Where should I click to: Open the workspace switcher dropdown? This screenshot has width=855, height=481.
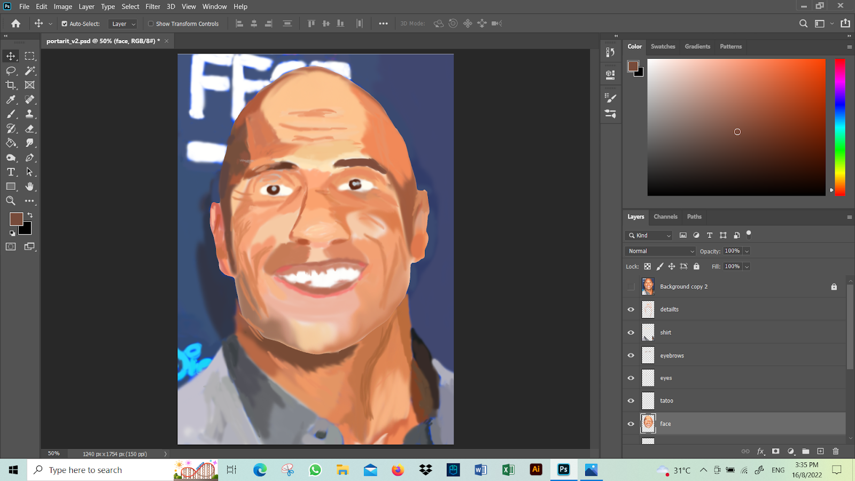point(831,24)
